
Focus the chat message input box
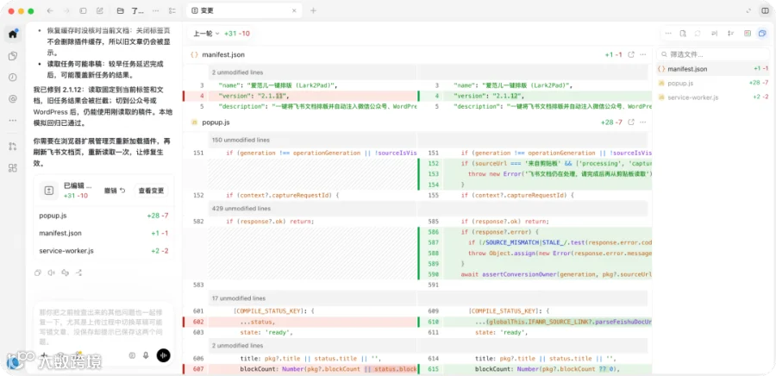pos(103,327)
